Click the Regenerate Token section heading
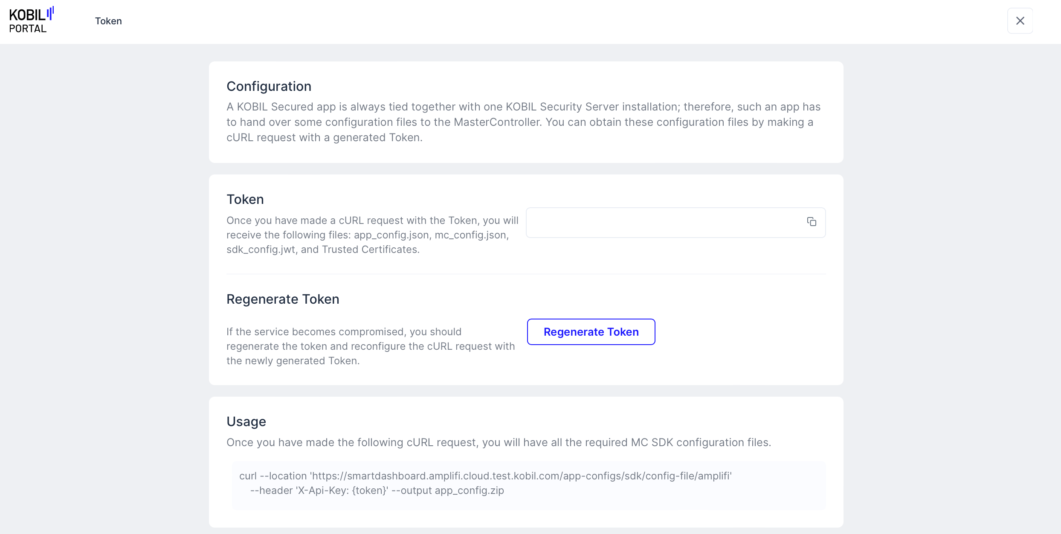The height and width of the screenshot is (534, 1061). tap(283, 299)
